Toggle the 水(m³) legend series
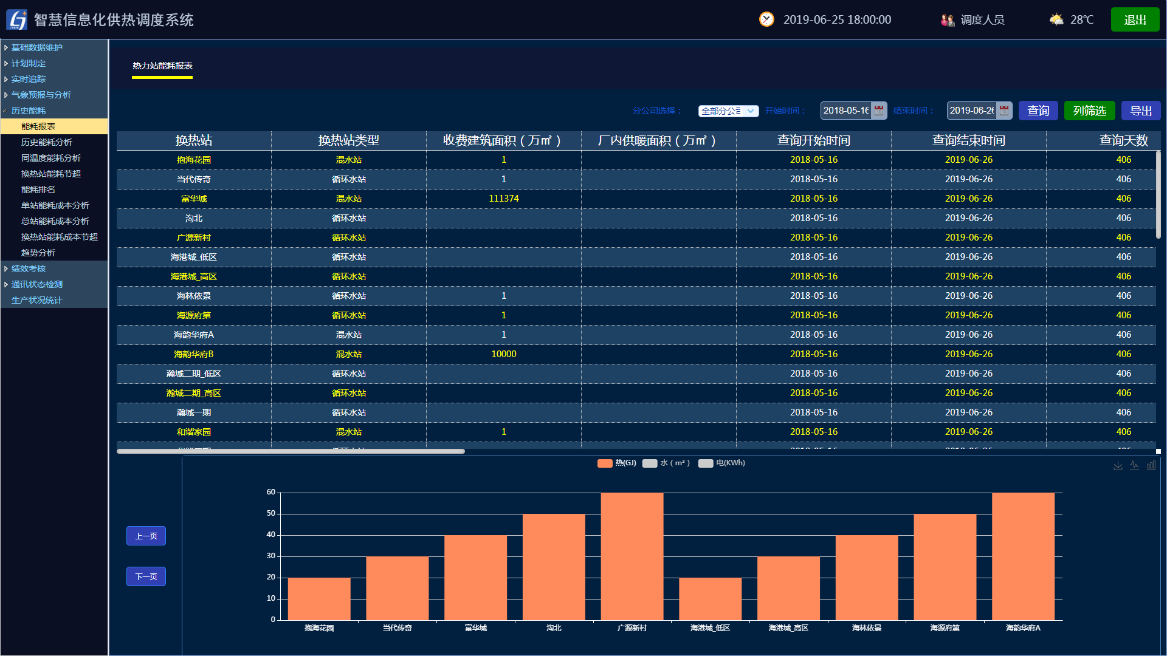The image size is (1167, 656). tap(666, 463)
